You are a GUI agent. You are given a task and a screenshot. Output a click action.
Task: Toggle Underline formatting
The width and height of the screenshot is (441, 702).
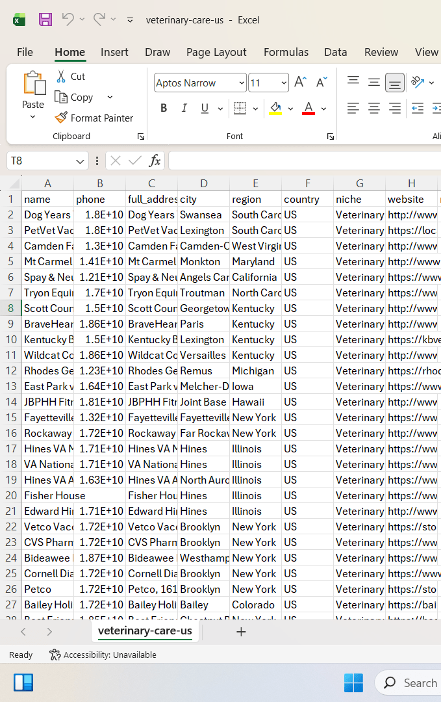tap(205, 108)
